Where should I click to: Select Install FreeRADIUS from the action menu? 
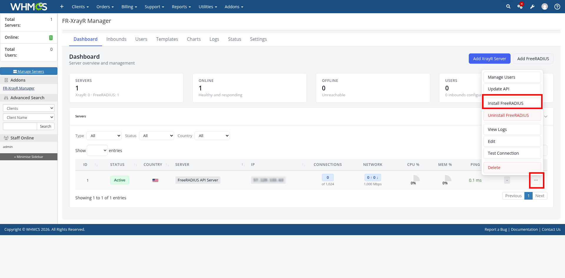pyautogui.click(x=512, y=103)
